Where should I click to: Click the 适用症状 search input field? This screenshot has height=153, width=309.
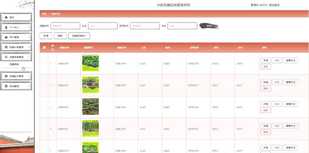(145, 26)
